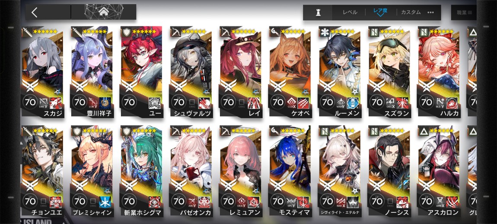497x224 pixels.
Task: Toggle レア度 sort order
Action: coord(380,12)
